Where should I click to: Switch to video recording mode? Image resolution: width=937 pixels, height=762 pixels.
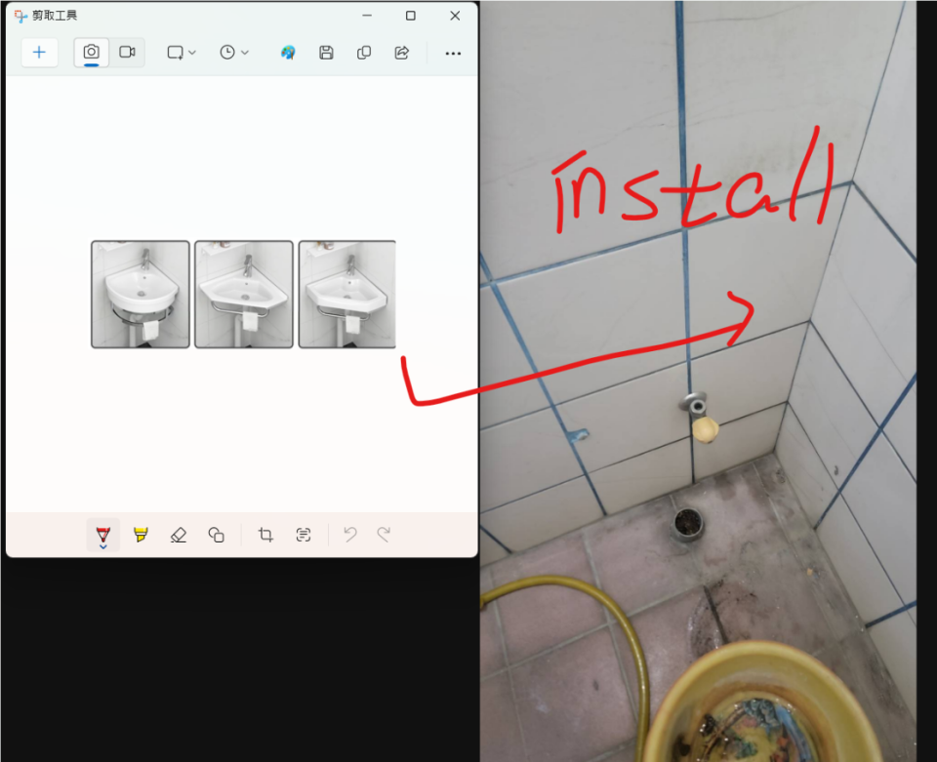(x=127, y=53)
